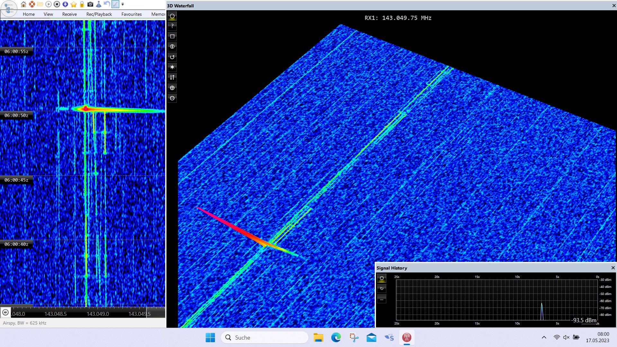Click the 143.049.0 frequency axis label
Viewport: 617px width, 347px height.
pos(98,314)
